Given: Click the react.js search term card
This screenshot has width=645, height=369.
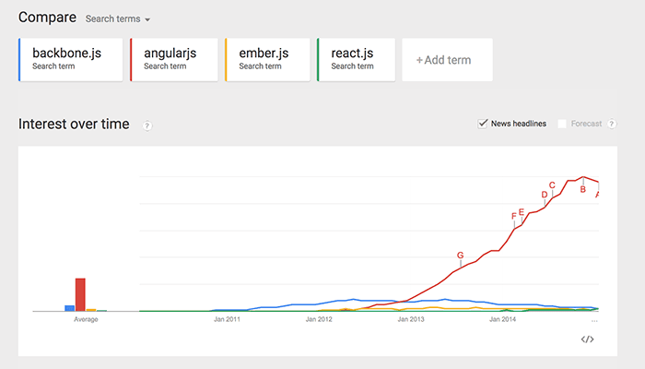Looking at the screenshot, I should click(357, 59).
